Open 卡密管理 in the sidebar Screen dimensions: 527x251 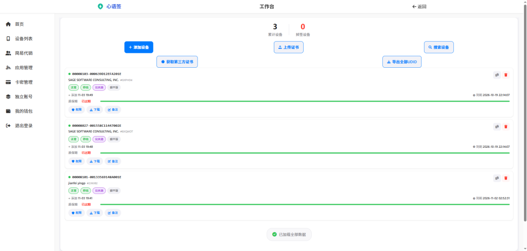tap(23, 82)
